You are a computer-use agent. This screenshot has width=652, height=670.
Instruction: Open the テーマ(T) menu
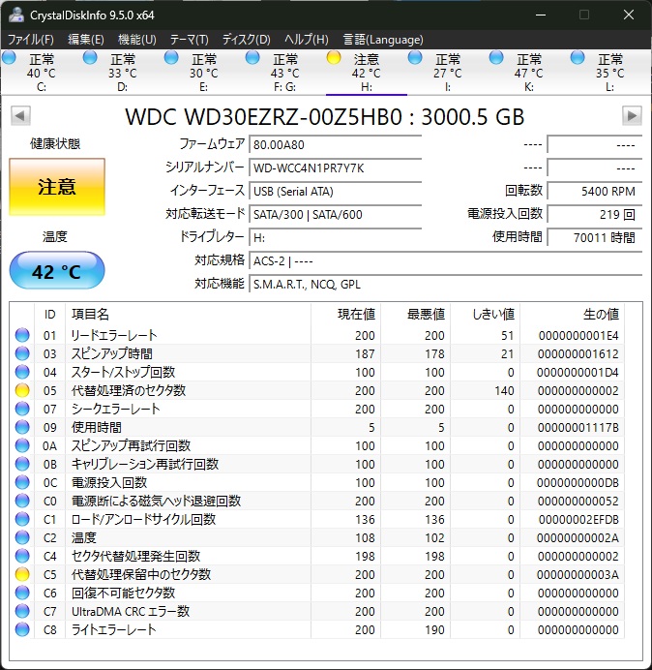tap(190, 40)
